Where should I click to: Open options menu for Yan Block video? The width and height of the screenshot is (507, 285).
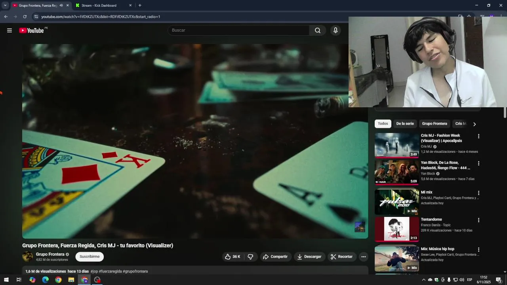coord(478,163)
